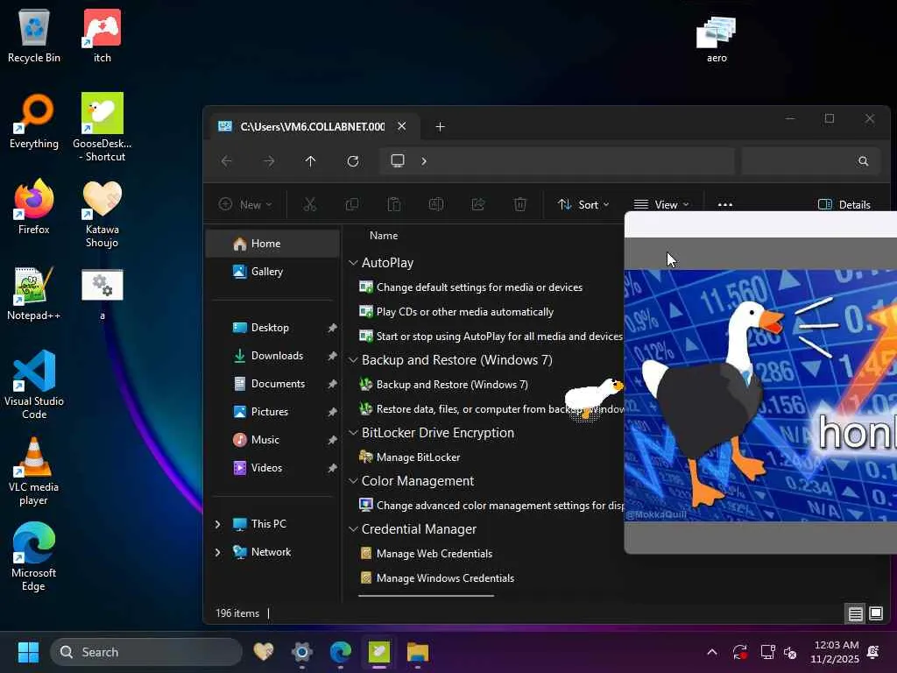Collapse BitLocker Drive Encryption group
Image resolution: width=897 pixels, height=673 pixels.
click(x=353, y=433)
